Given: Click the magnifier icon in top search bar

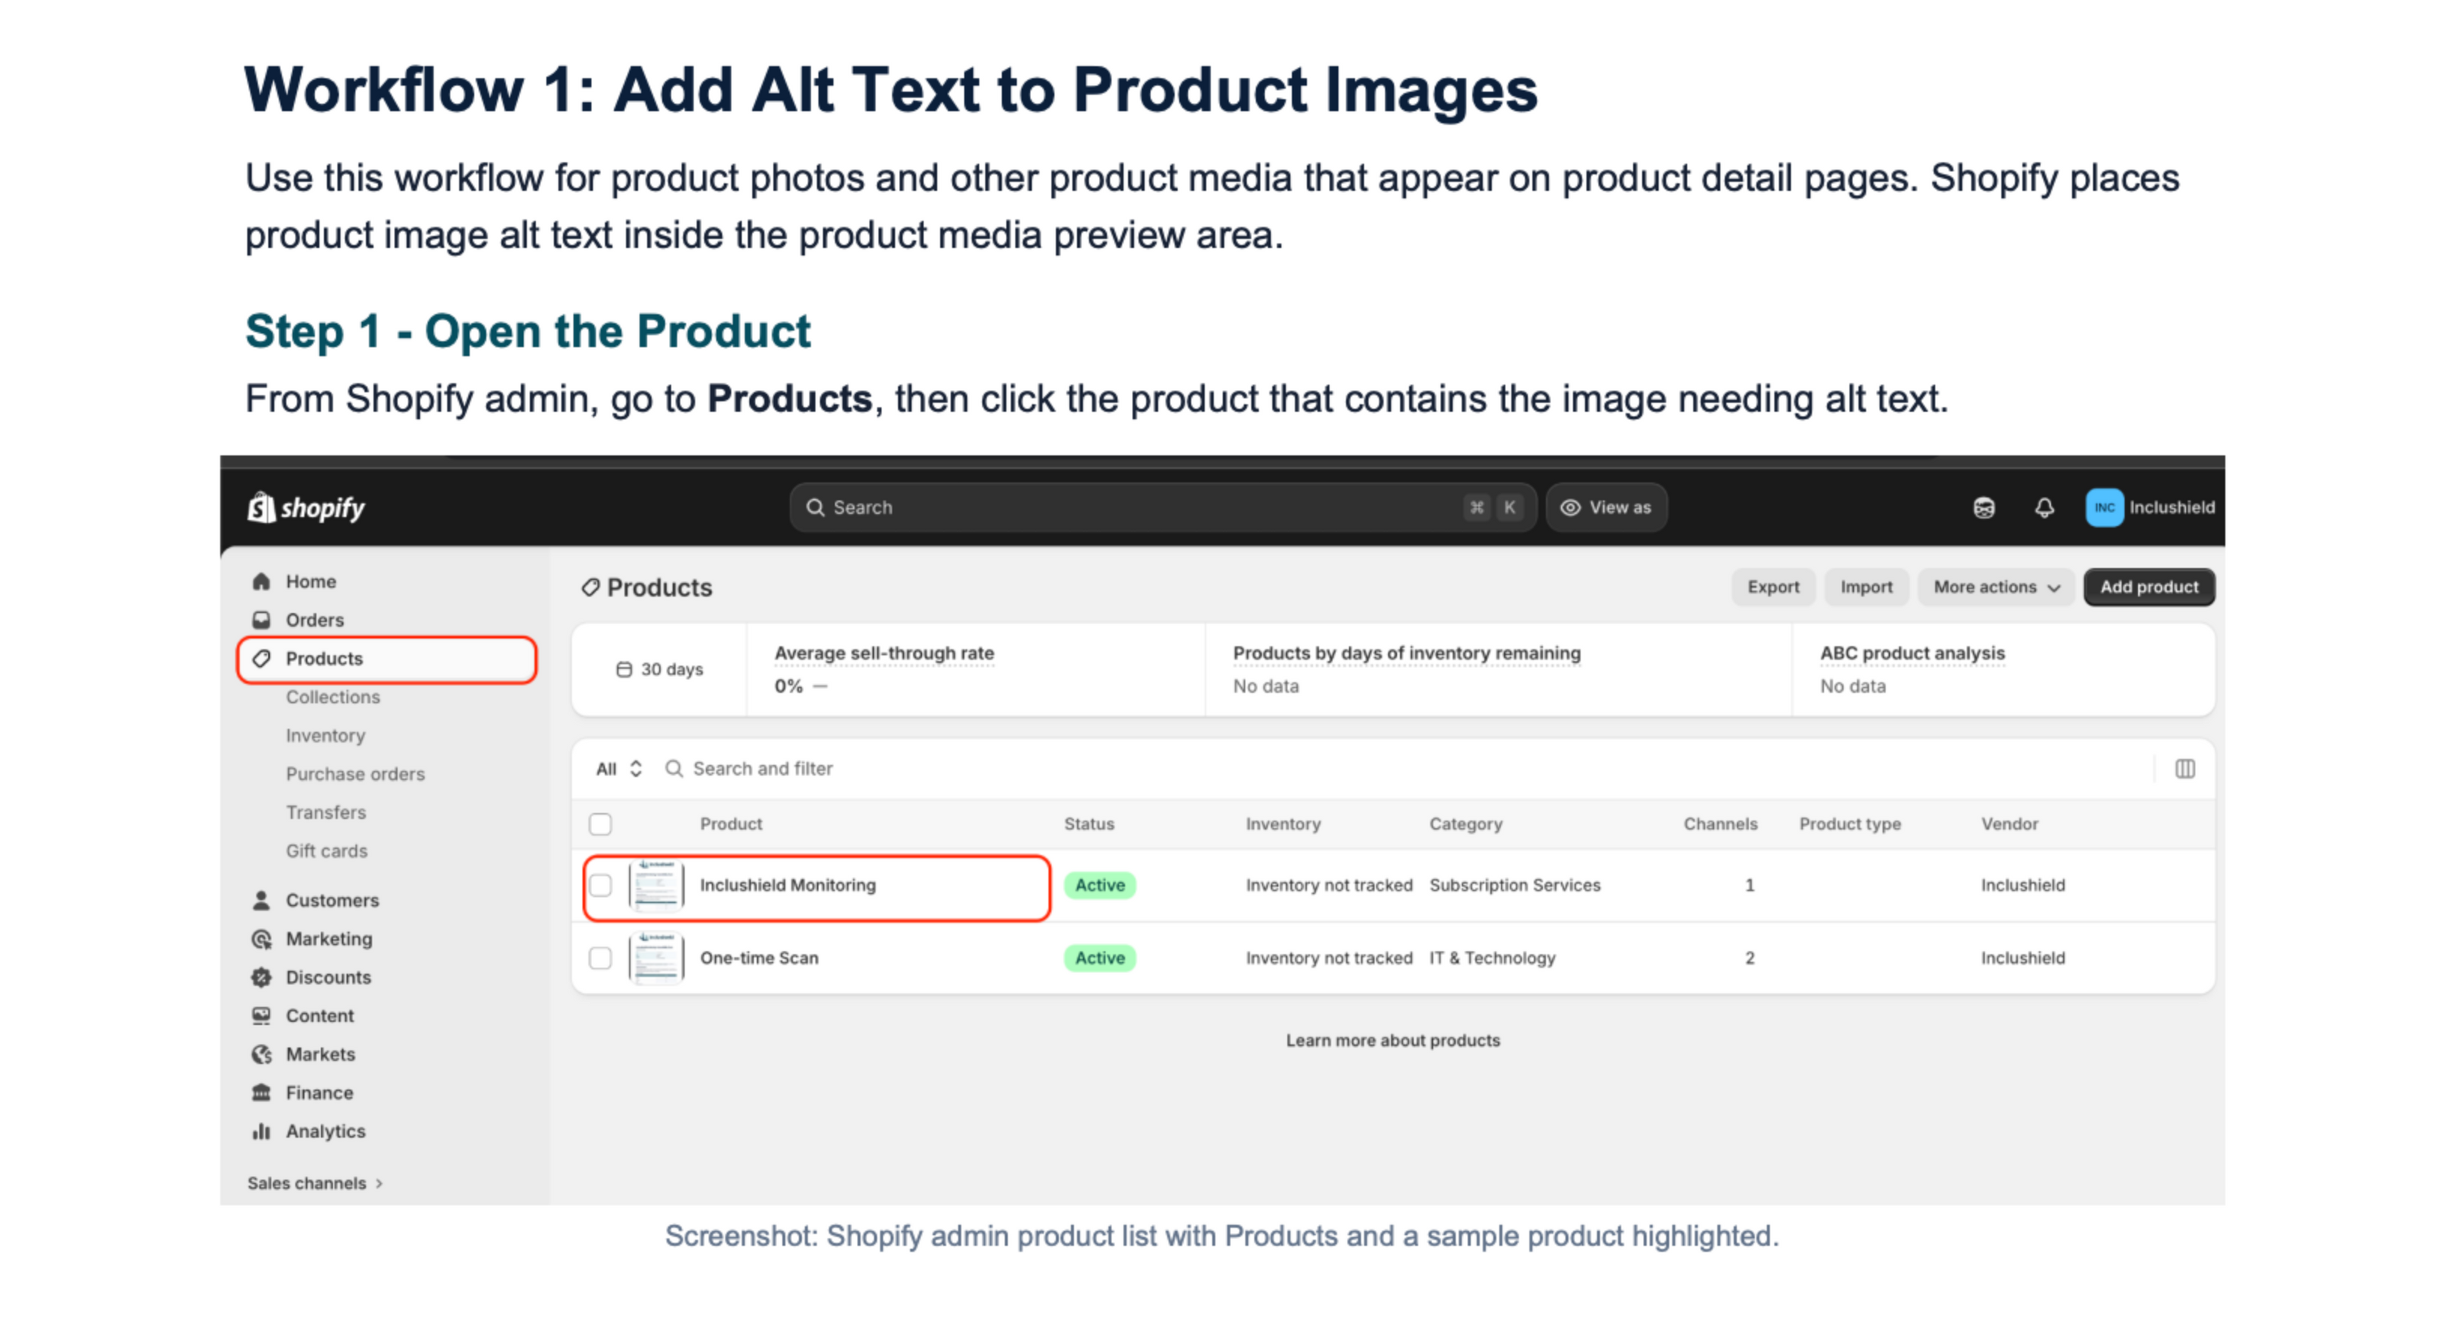Looking at the screenshot, I should [x=815, y=507].
